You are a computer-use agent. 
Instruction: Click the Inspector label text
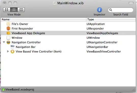[x=99, y=15]
